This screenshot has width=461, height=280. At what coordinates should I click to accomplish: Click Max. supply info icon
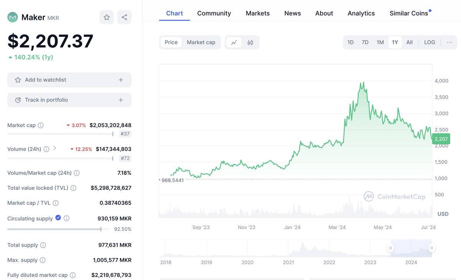click(x=43, y=260)
